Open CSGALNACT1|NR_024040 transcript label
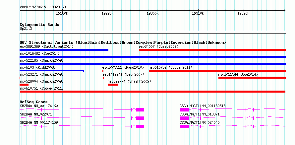The image size is (295, 145). 200,122
